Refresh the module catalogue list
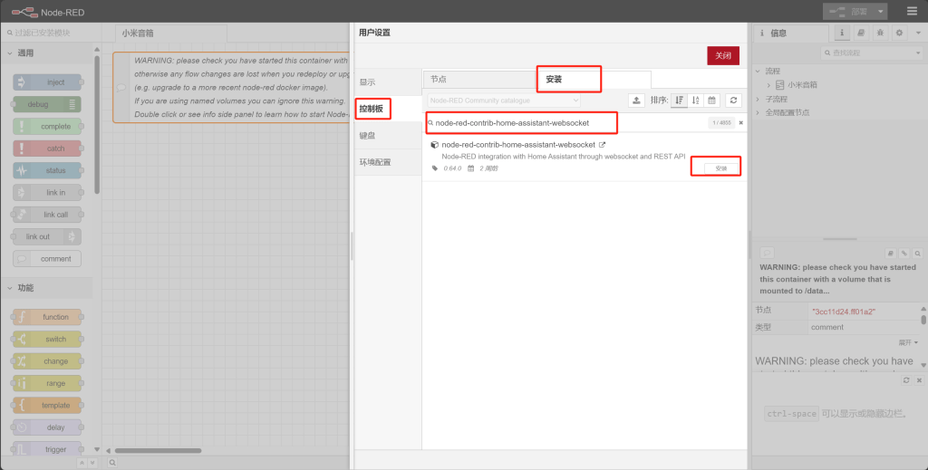The image size is (928, 470). click(x=733, y=100)
